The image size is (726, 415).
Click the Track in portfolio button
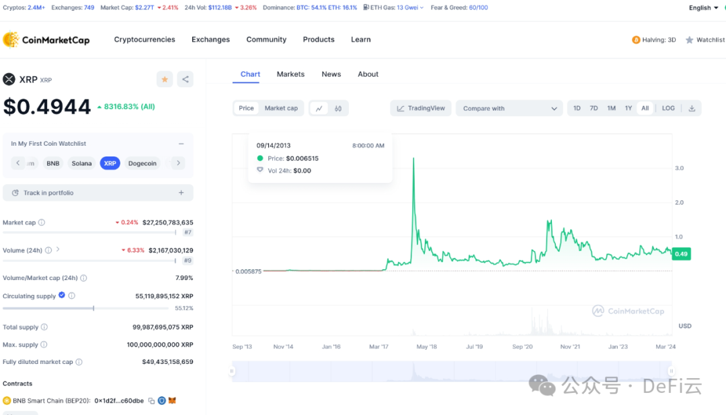point(98,193)
